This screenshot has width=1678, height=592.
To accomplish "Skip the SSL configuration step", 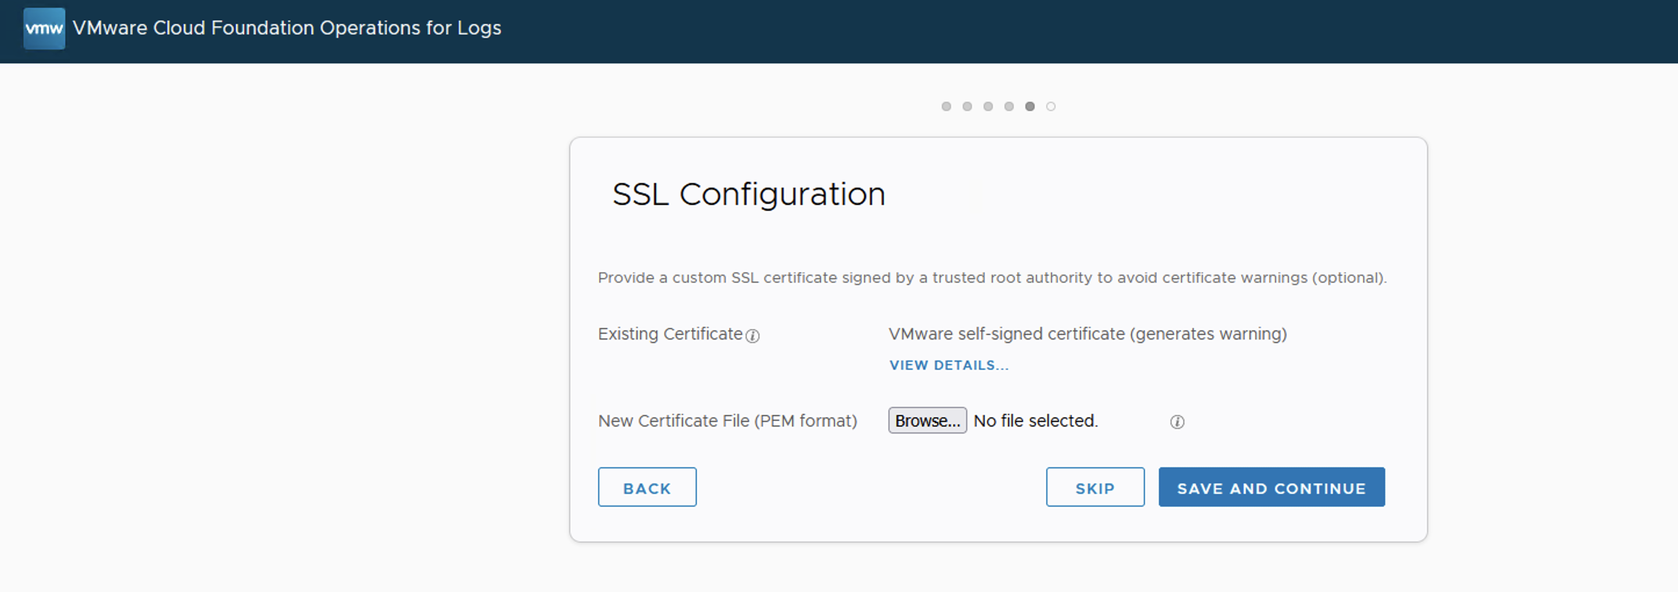I will point(1094,487).
